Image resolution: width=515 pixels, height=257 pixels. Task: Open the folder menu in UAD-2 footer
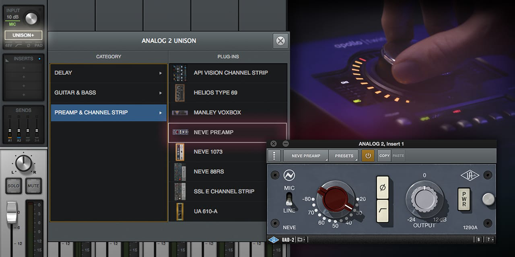pos(301,240)
